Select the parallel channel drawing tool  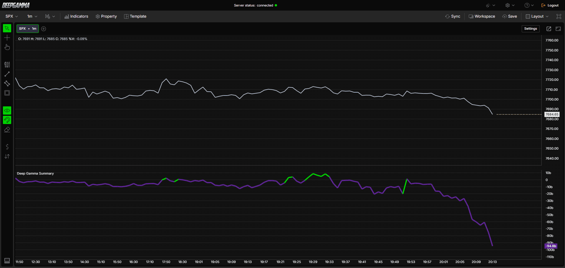(7, 83)
